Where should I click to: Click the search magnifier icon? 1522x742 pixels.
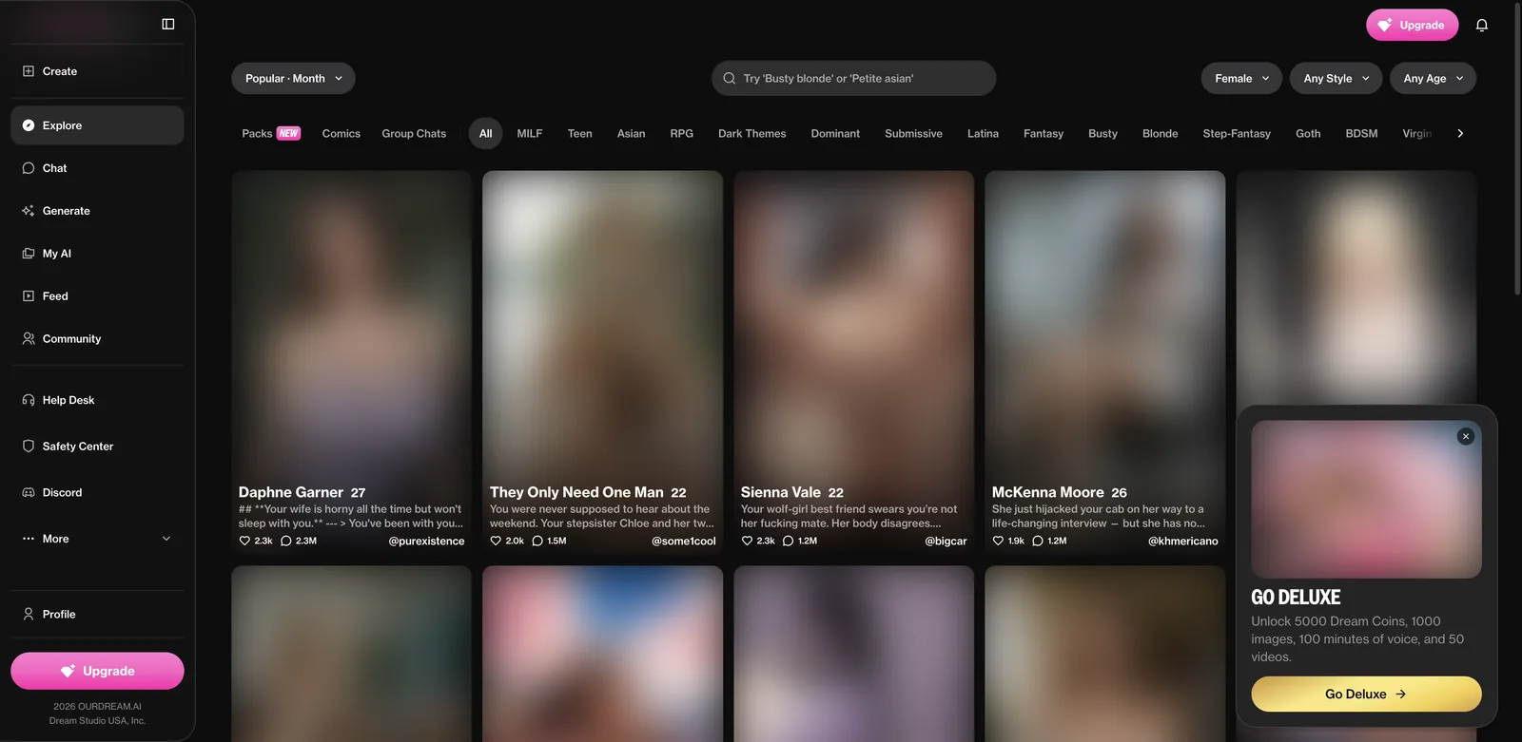(x=730, y=79)
